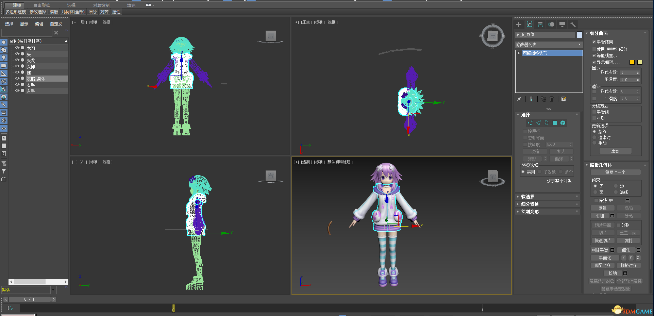Open the 修改器列表 dropdown
The image size is (654, 316).
click(x=549, y=45)
